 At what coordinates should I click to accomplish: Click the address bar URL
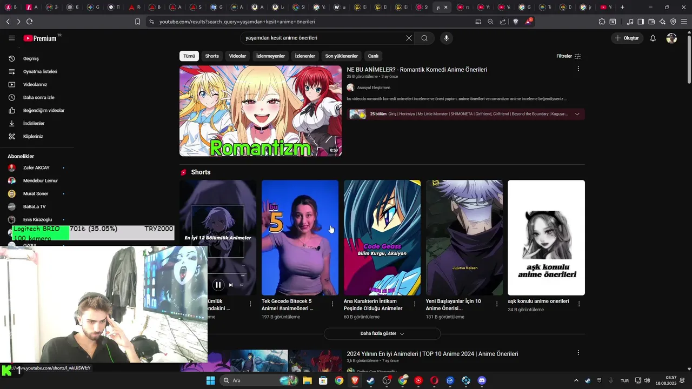tap(237, 22)
